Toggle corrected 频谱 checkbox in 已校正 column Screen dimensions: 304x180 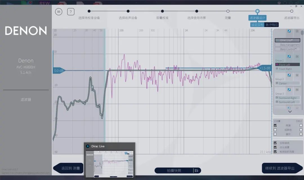(301, 125)
